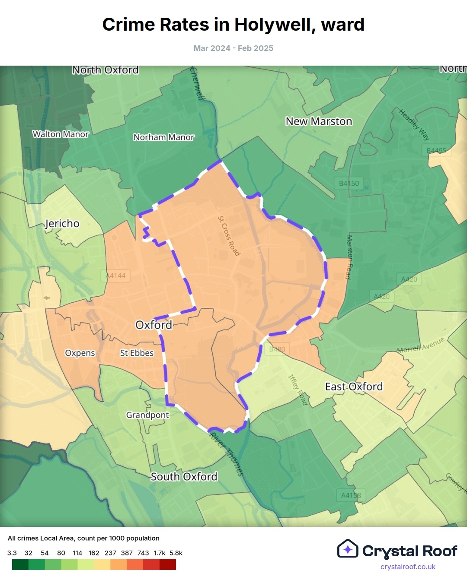Viewport: 467px width, 583px height.
Task: Click the Grandpont neighbourhood label
Action: tap(147, 415)
